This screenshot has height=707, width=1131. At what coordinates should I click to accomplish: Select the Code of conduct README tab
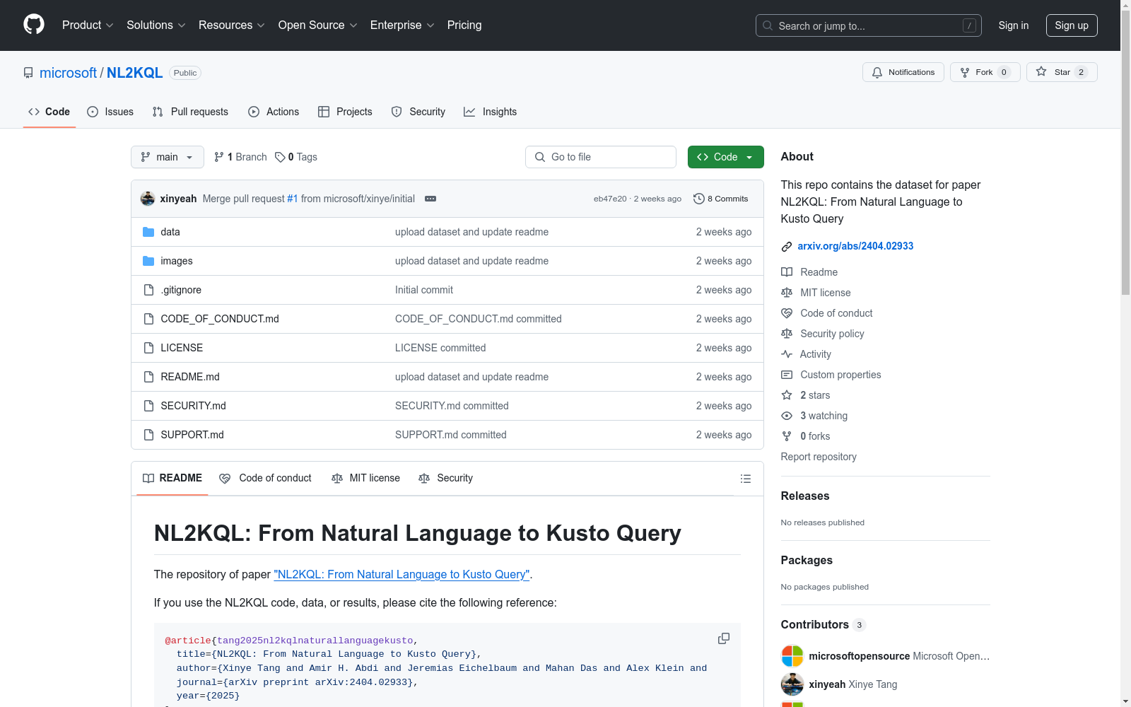click(265, 478)
